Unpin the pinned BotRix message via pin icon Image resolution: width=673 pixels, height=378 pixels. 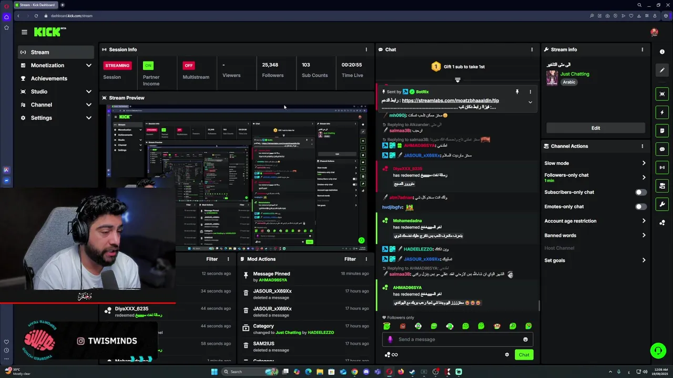click(517, 92)
